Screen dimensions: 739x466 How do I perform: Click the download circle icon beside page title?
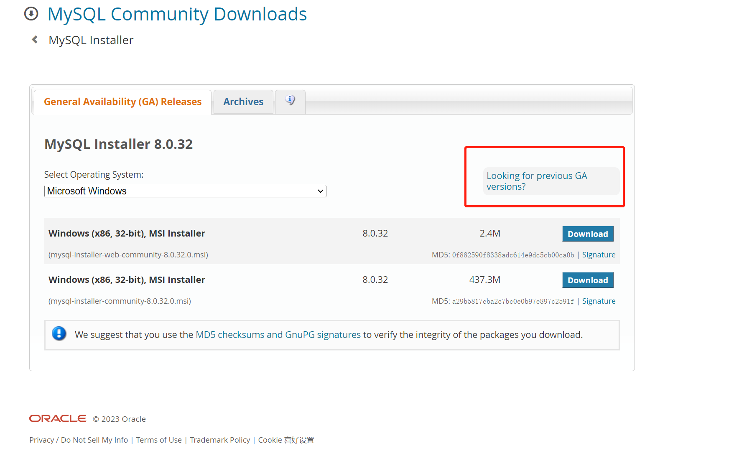click(31, 14)
